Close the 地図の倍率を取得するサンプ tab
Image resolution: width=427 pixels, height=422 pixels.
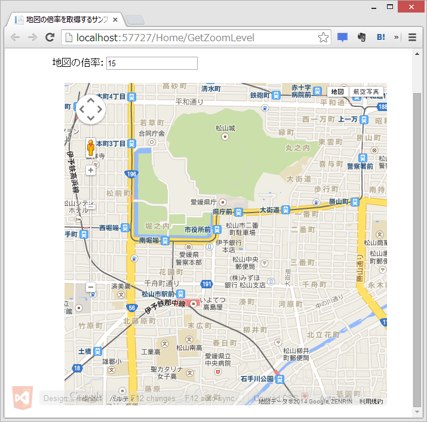pos(115,20)
